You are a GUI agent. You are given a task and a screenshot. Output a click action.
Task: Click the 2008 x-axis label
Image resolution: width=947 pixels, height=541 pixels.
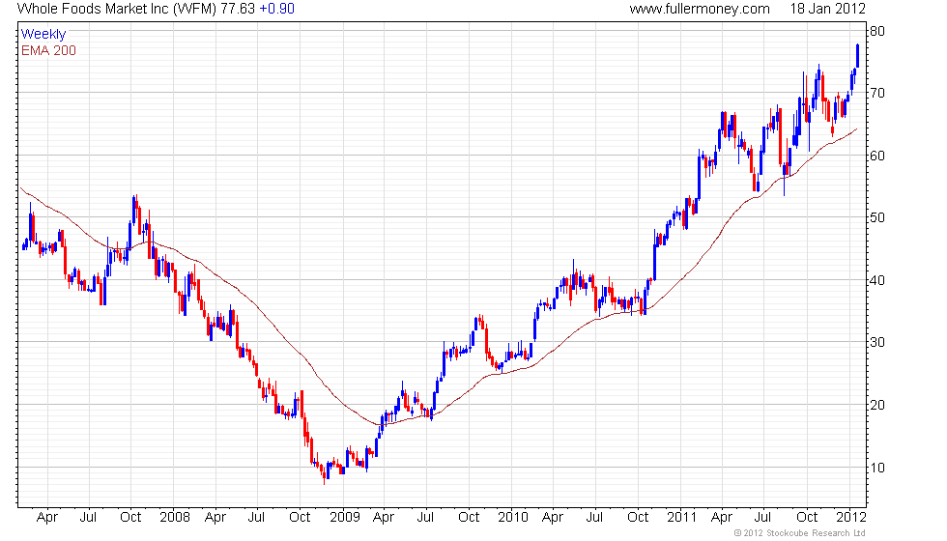175,518
